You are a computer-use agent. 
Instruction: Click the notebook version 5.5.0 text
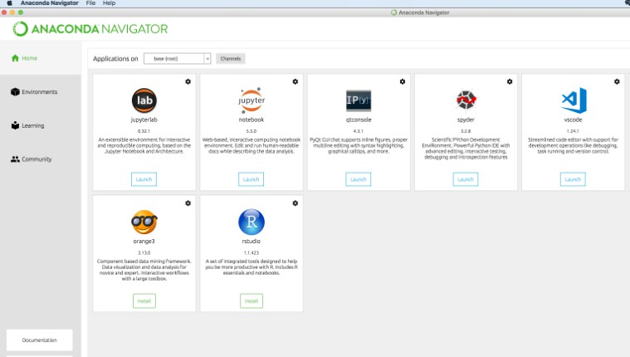point(252,131)
